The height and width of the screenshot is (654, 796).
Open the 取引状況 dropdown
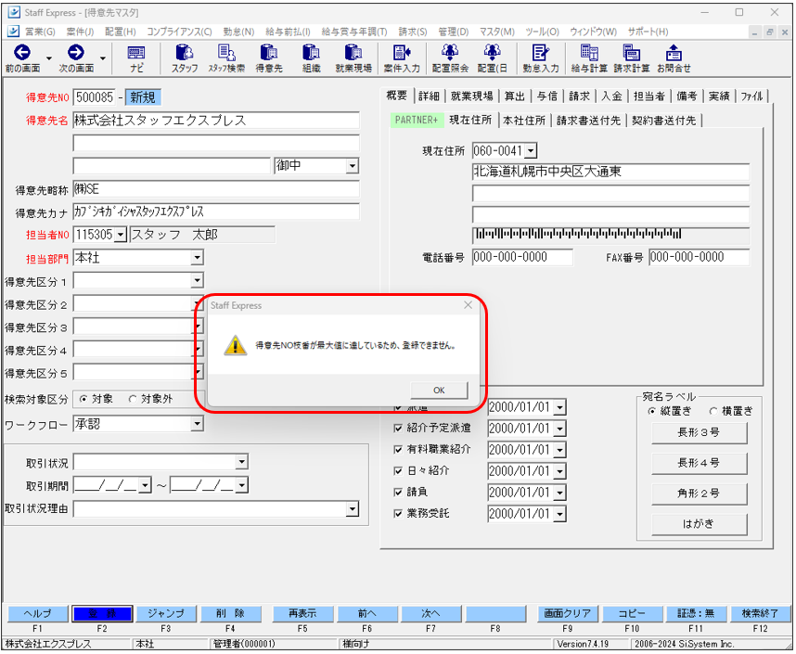(241, 462)
